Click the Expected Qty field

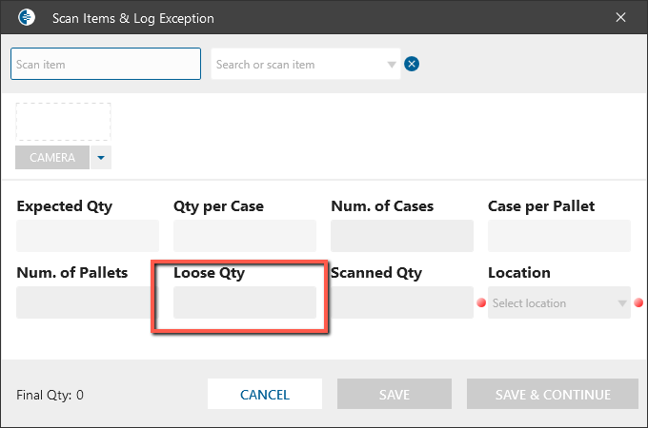coord(88,236)
